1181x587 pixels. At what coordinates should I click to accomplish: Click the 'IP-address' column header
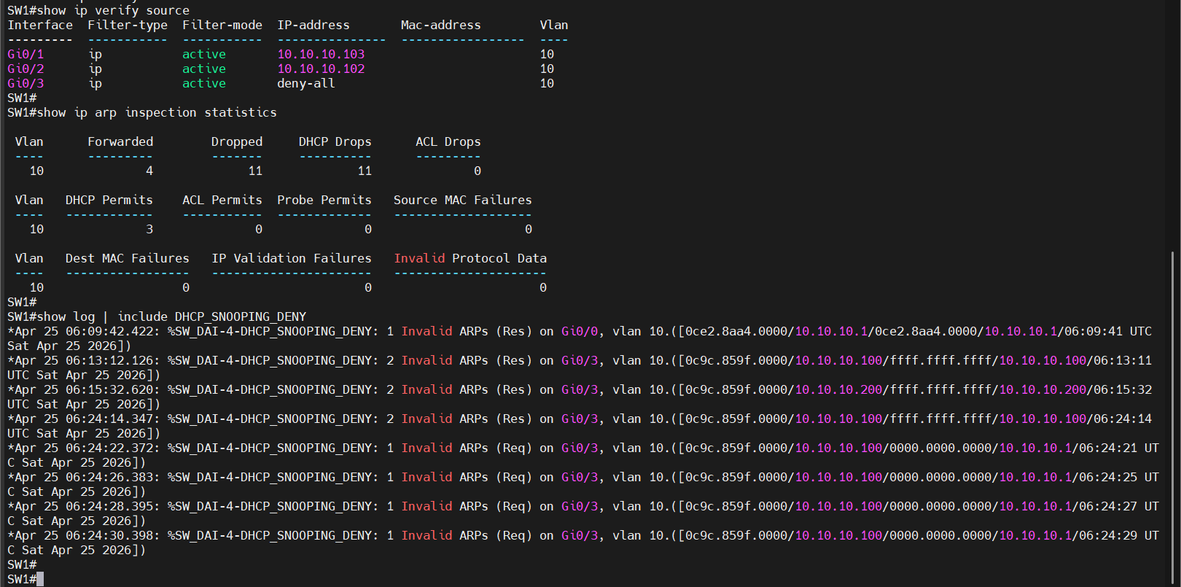pyautogui.click(x=313, y=25)
